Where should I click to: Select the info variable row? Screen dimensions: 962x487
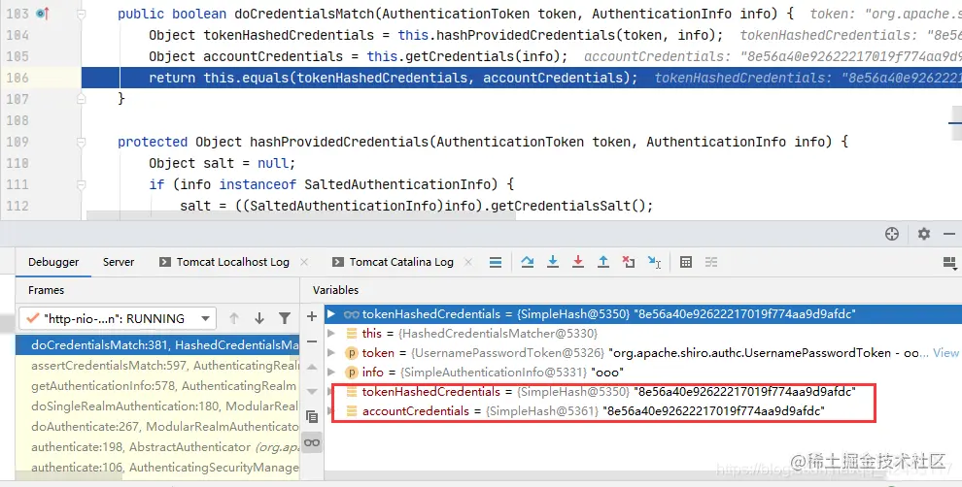643,373
